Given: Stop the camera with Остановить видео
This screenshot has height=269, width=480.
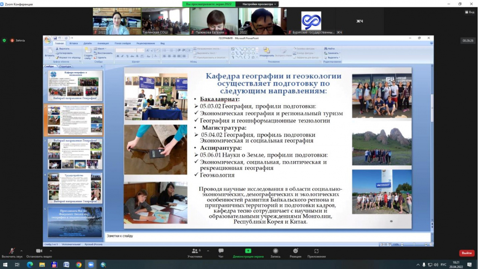Looking at the screenshot, I should click(x=39, y=251).
